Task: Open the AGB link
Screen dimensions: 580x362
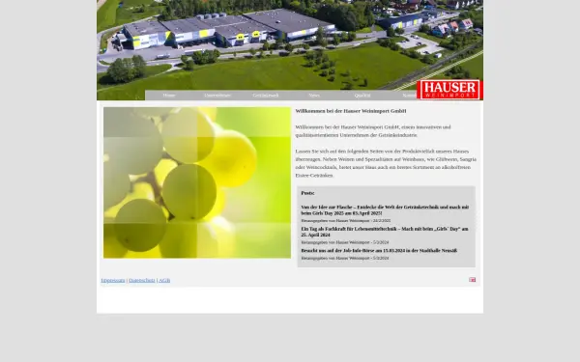Action: [x=164, y=280]
